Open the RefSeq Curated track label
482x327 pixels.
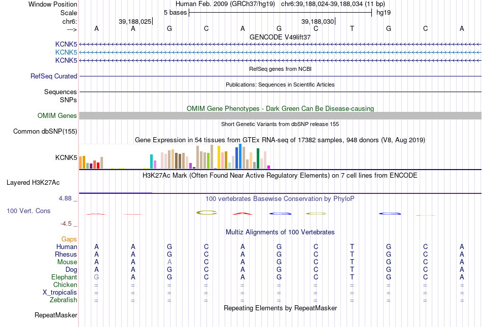(54, 76)
